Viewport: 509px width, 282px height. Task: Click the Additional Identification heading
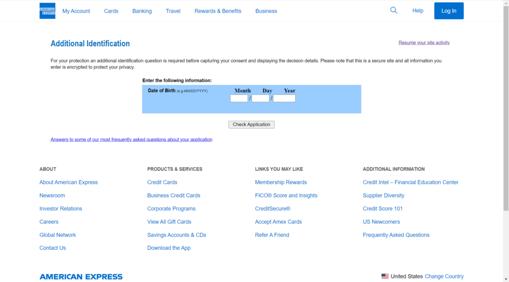pos(90,43)
